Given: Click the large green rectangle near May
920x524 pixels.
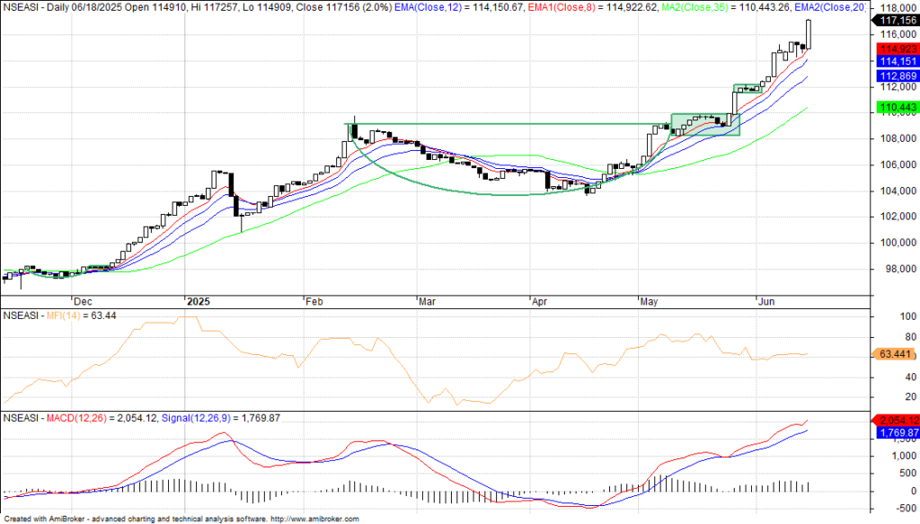Looking at the screenshot, I should (x=705, y=125).
